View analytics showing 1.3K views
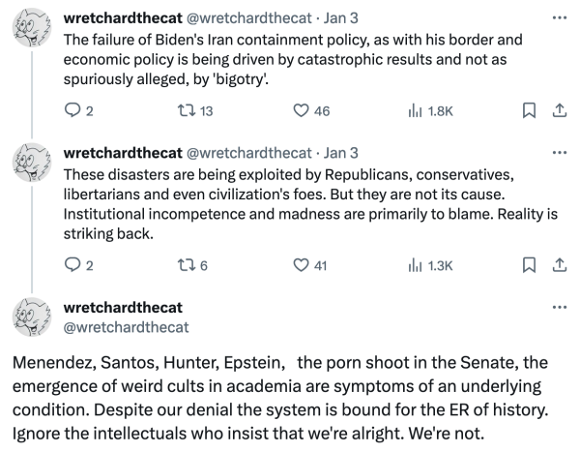Image resolution: width=580 pixels, height=452 pixels. coord(417,264)
